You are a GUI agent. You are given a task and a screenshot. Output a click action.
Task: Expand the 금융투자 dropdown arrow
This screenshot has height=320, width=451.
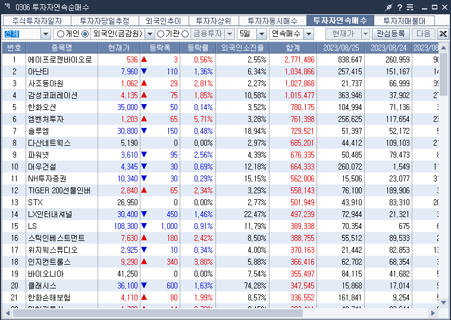tap(230, 34)
